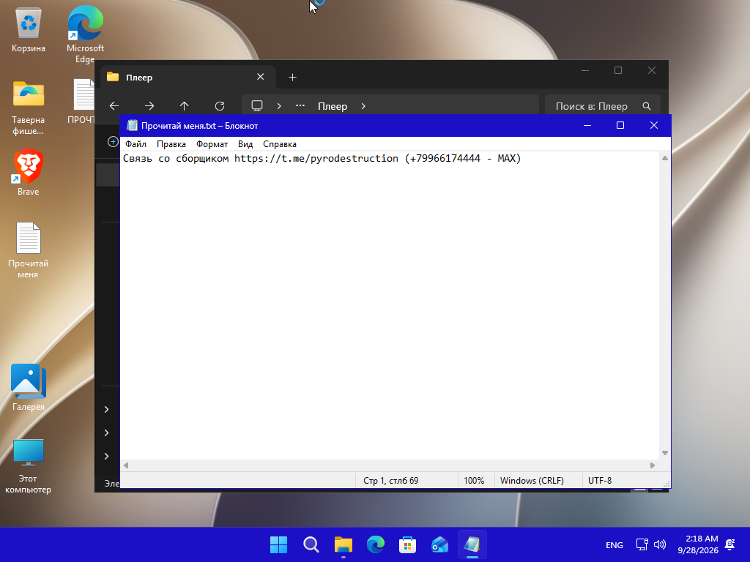Screen dimensions: 750x562
Task: Show hidden path via the ellipsis in address bar
Action: point(300,105)
